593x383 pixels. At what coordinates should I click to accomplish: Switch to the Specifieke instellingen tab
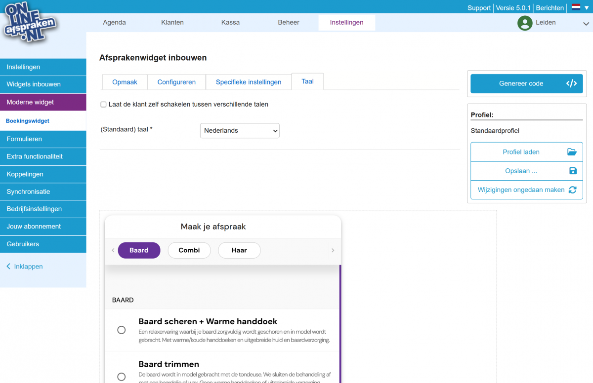(x=248, y=82)
